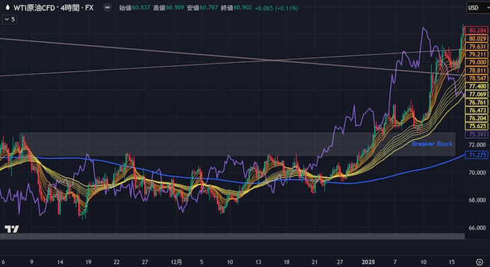The width and height of the screenshot is (490, 267).
Task: Click the 13 date on the time axis
Action: [258, 262]
